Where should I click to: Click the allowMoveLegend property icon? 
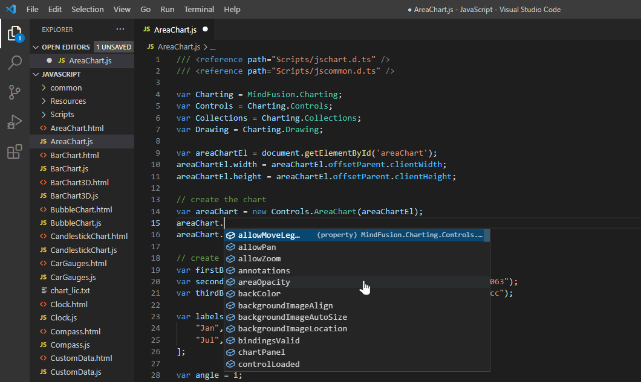230,235
